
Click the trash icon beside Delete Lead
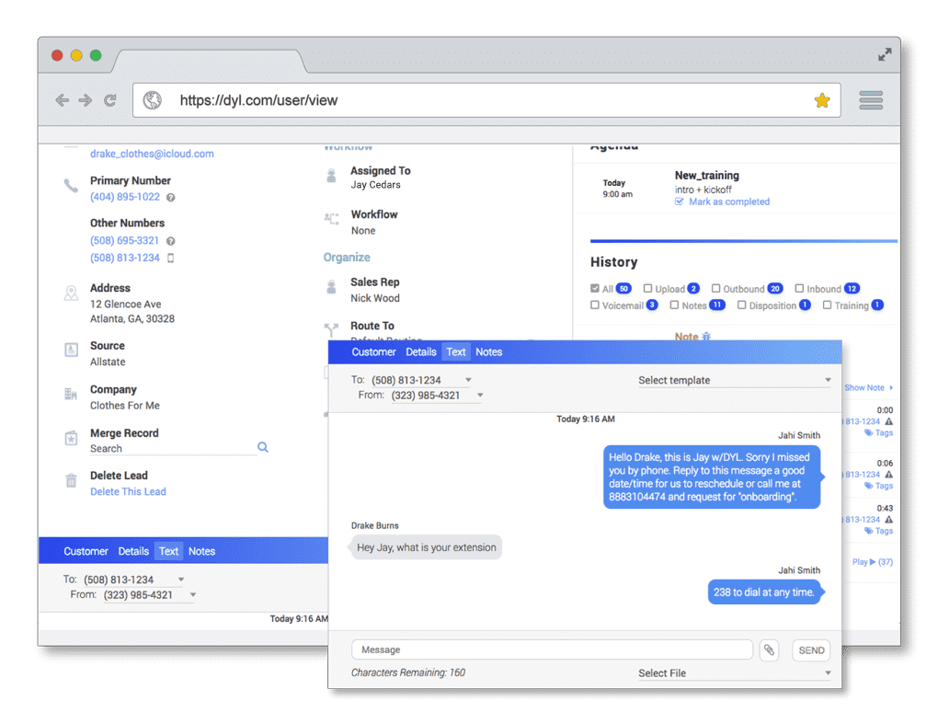tap(71, 480)
